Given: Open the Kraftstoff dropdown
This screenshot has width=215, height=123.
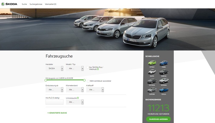Looking at the screenshot, I should click(x=95, y=90).
